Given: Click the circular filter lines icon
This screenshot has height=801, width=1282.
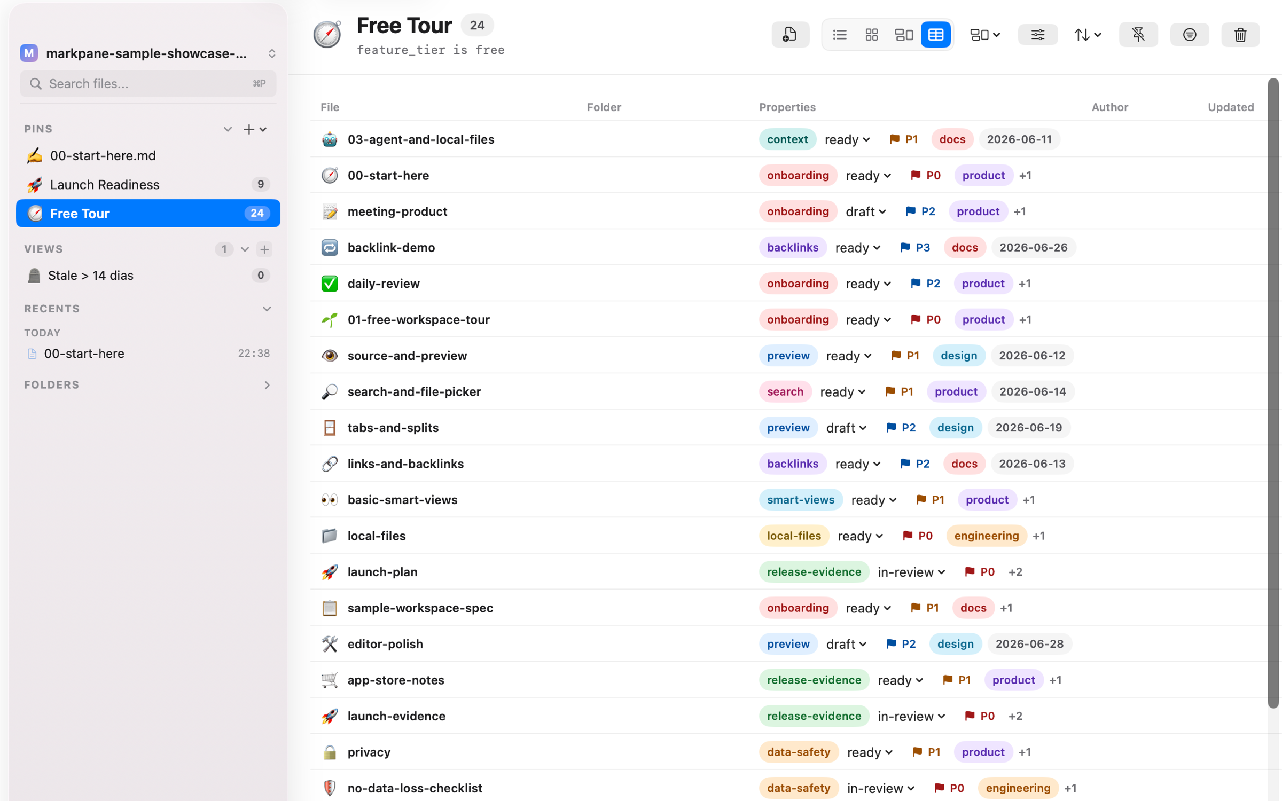Looking at the screenshot, I should (x=1190, y=35).
